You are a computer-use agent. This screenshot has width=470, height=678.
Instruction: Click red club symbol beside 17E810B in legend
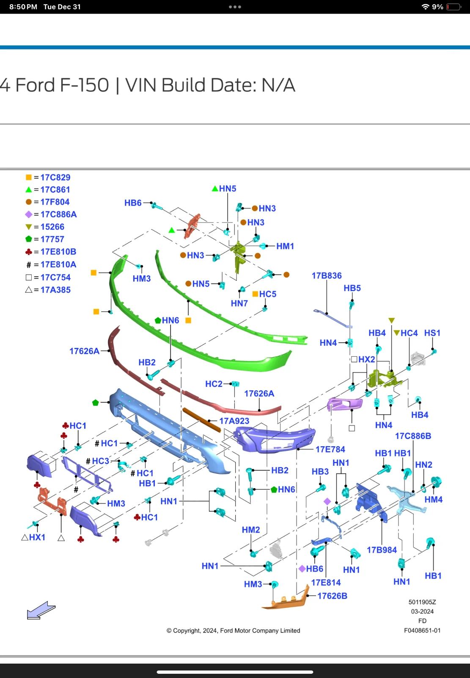[x=29, y=252]
